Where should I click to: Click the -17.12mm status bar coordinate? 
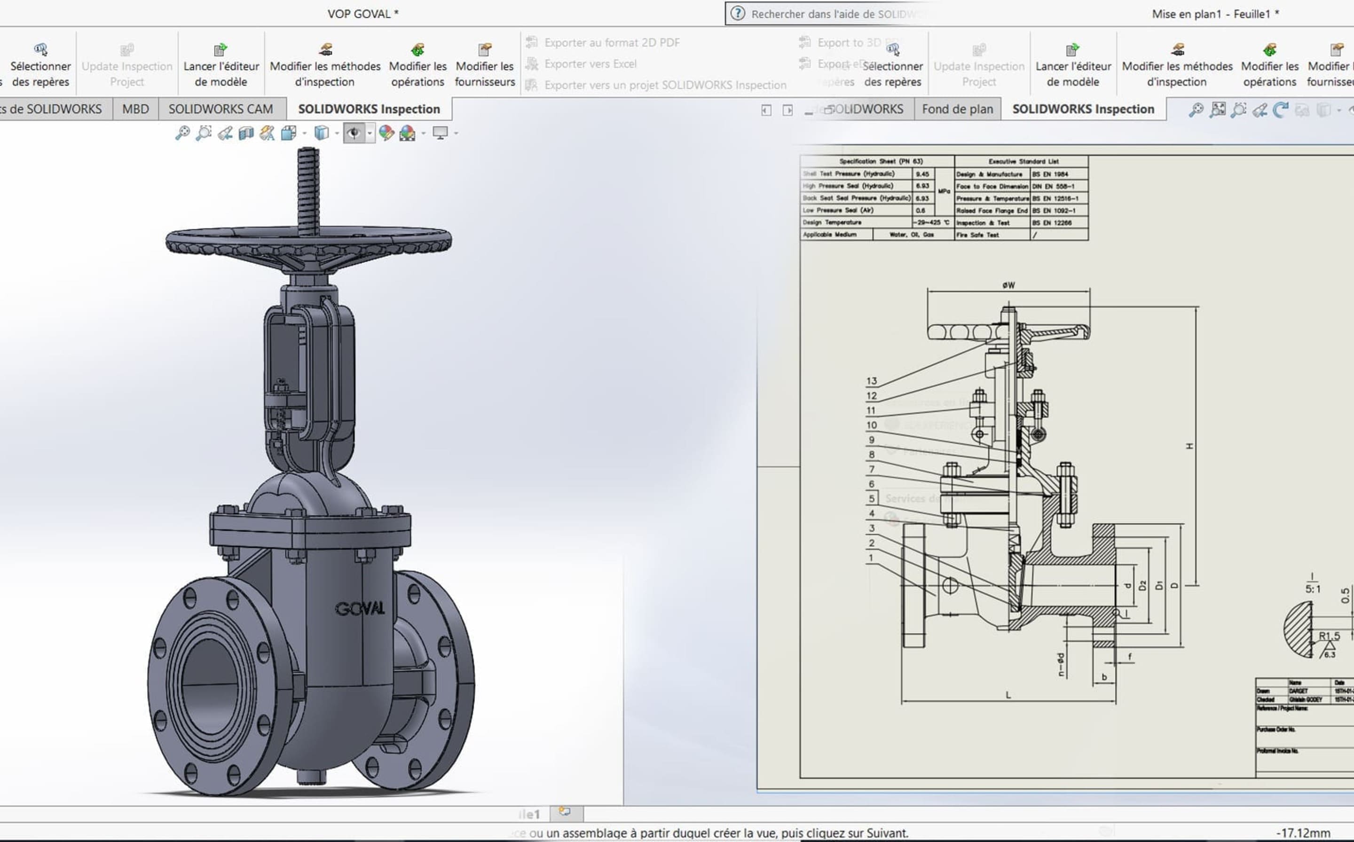point(1302,833)
